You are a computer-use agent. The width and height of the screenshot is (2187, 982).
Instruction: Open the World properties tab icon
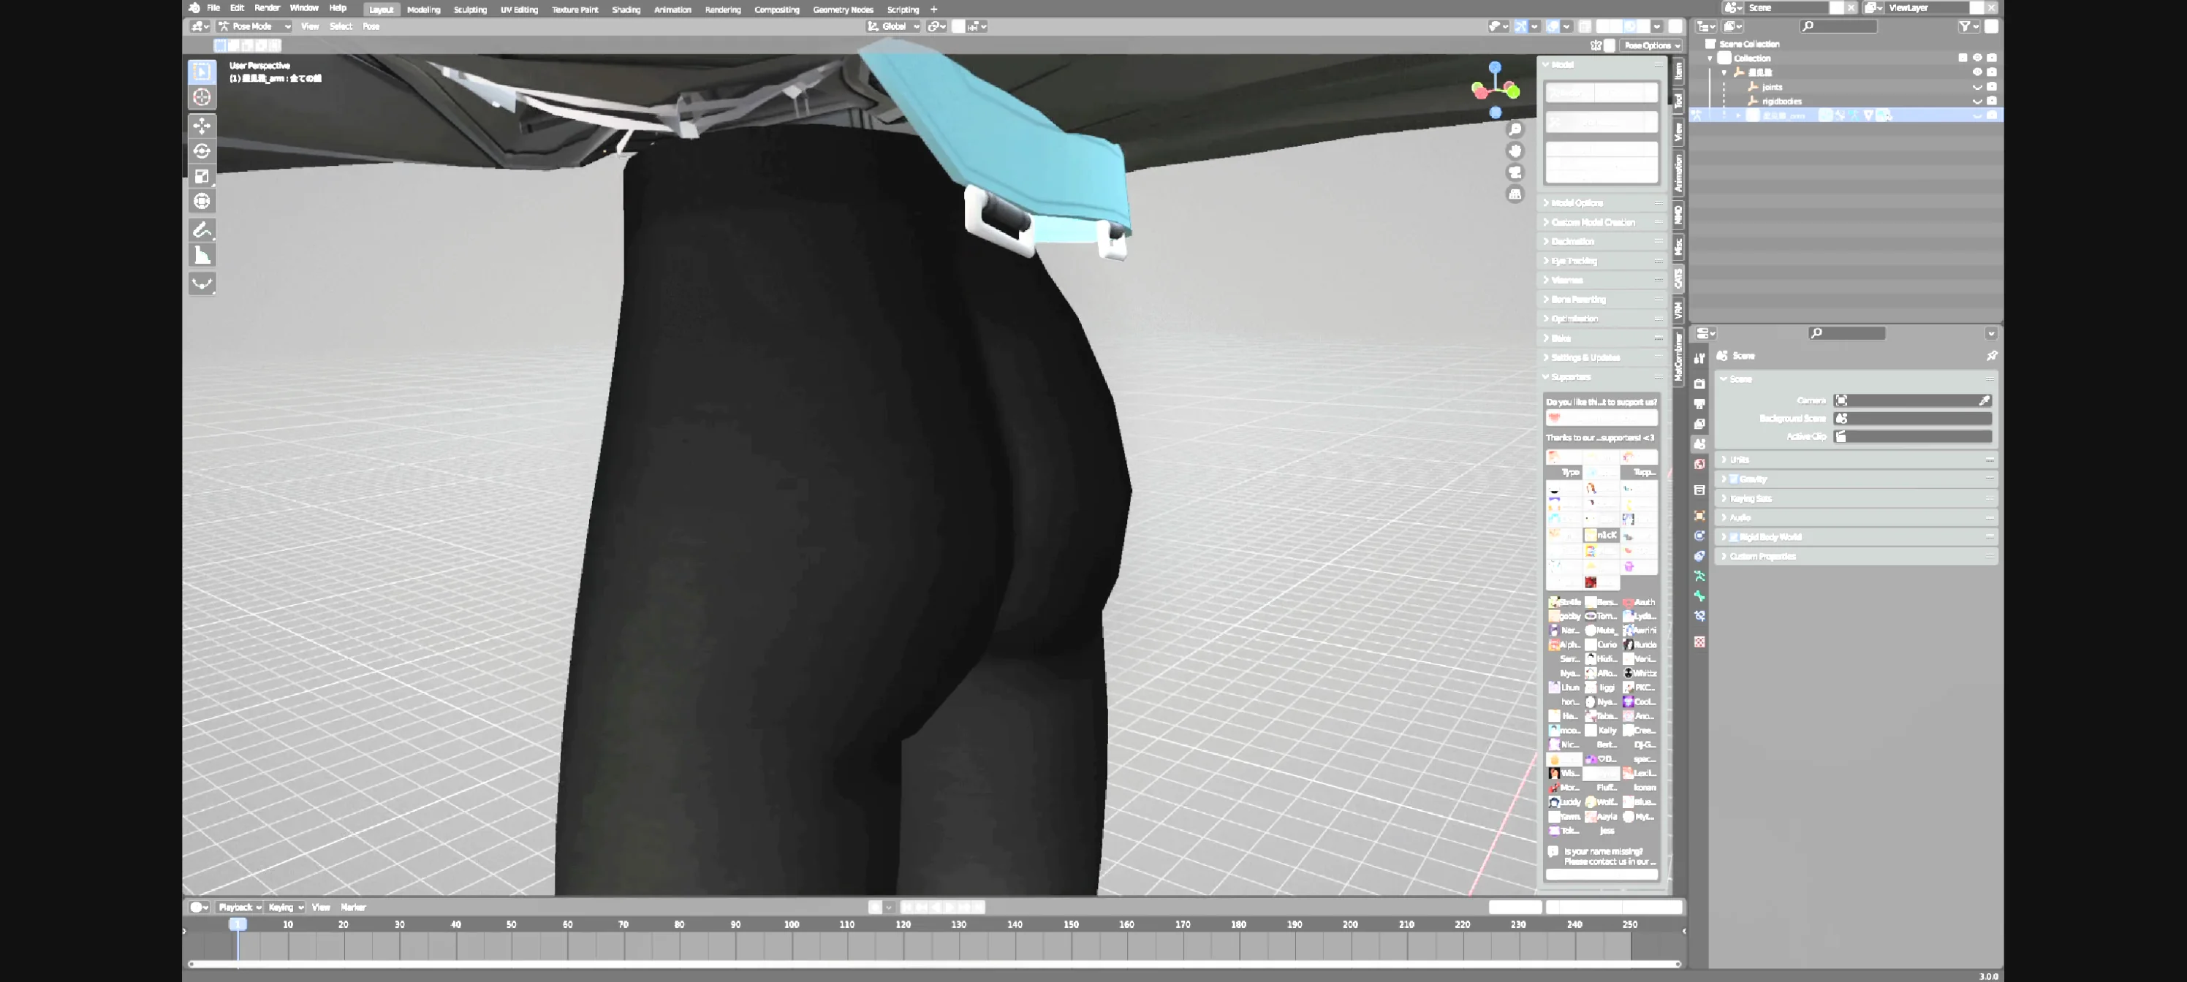[1699, 464]
